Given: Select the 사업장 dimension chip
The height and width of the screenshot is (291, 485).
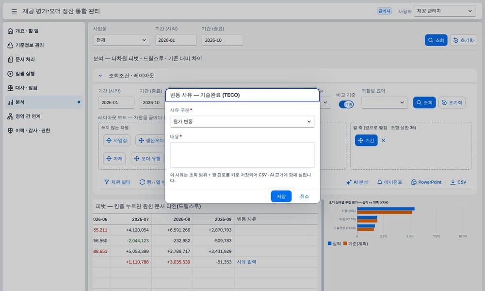Looking at the screenshot, I should pyautogui.click(x=116, y=140).
